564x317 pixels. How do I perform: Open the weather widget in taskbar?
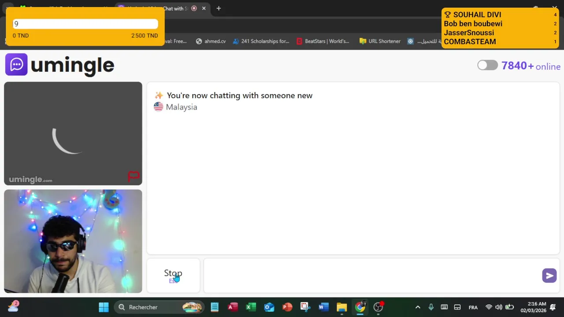(x=13, y=306)
